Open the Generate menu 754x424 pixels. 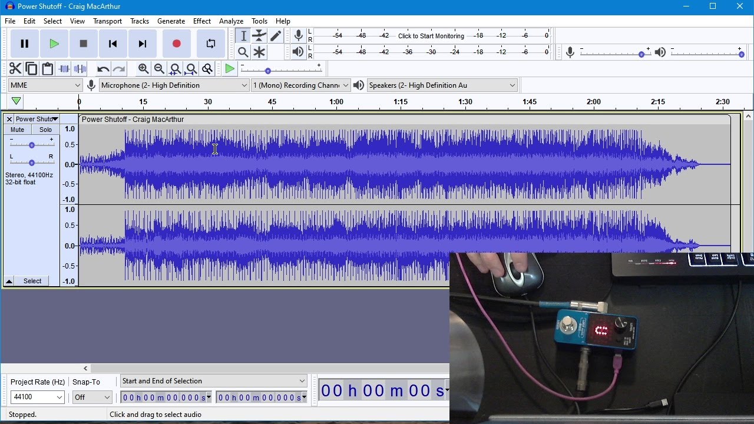[171, 21]
